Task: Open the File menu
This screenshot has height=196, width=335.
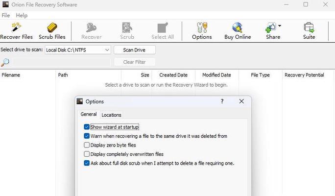Action: click(x=6, y=15)
